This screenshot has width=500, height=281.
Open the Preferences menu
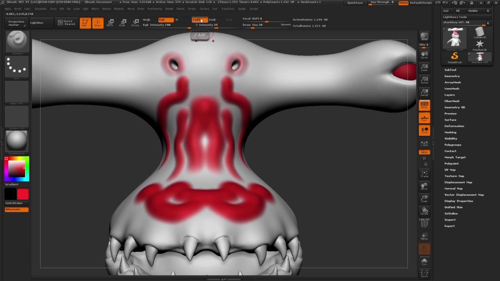coord(155,9)
